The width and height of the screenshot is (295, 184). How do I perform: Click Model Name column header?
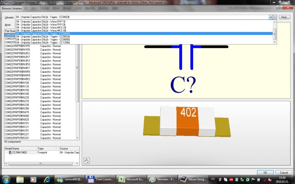[x=21, y=149]
